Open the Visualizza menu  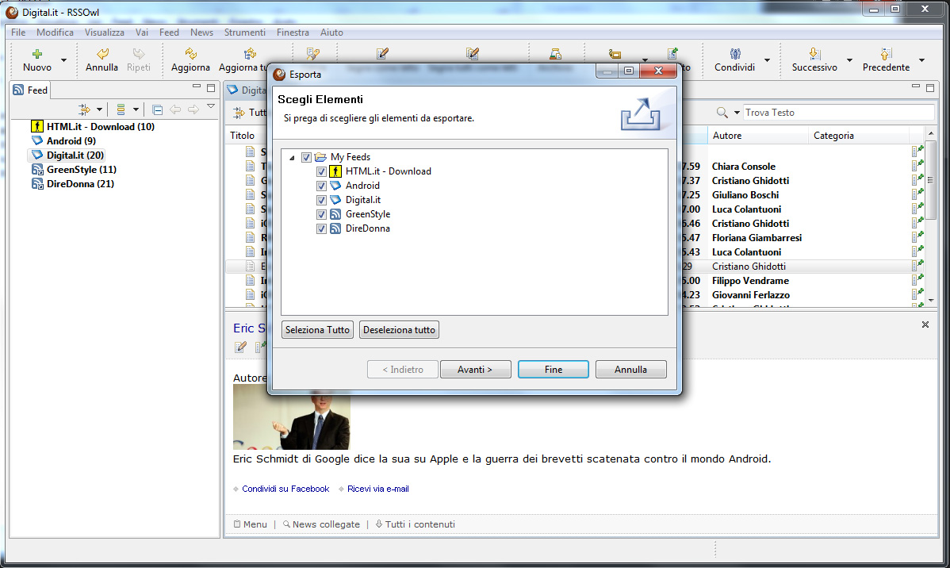pos(104,33)
